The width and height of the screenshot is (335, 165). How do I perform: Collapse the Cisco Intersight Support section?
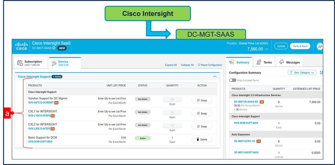[215, 77]
